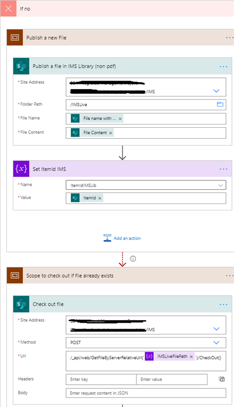Image resolution: width=234 pixels, height=407 pixels.
Task: Open the ellipsis menu for Publish a file in IMS Library
Action: [223, 66]
